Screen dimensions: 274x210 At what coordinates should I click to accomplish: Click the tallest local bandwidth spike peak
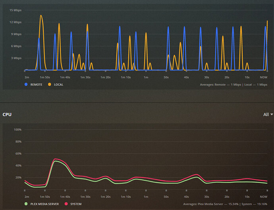(x=41, y=15)
